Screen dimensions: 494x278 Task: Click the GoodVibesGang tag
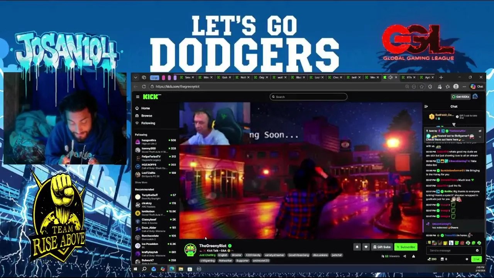point(298,255)
